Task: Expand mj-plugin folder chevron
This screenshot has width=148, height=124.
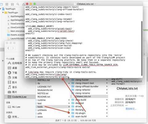Action: point(107,113)
